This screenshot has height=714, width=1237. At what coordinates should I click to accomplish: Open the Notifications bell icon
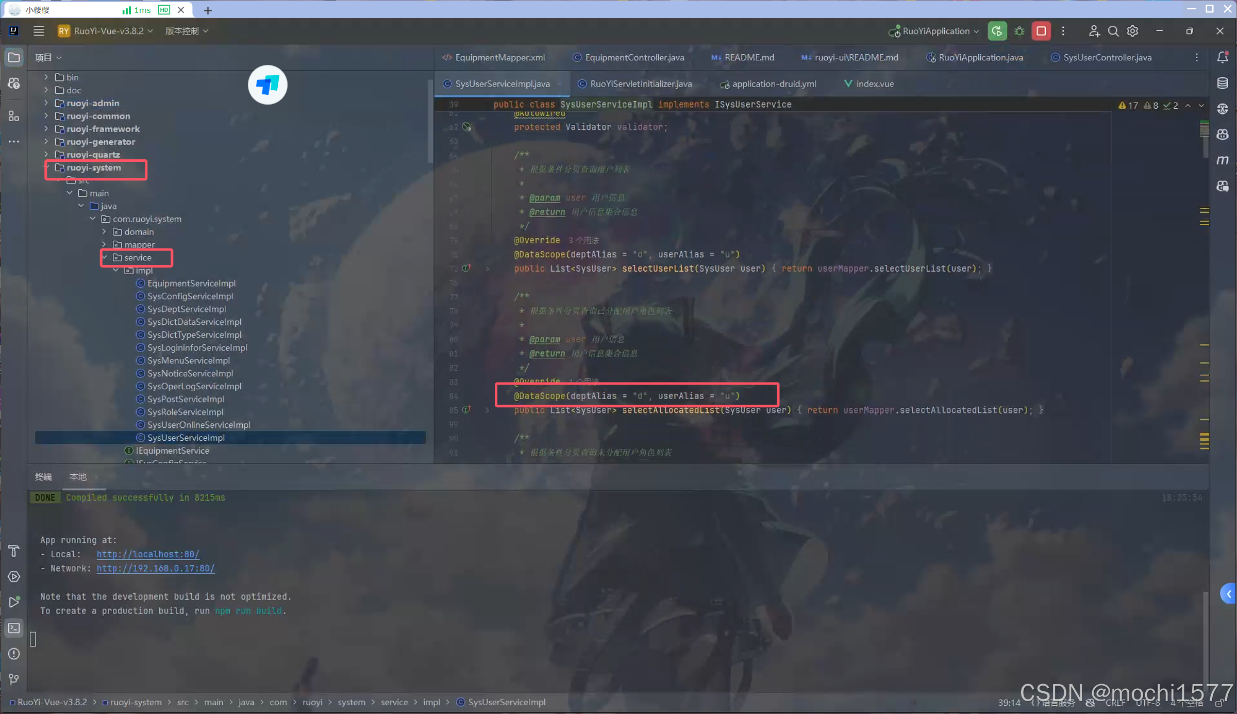pyautogui.click(x=1222, y=57)
